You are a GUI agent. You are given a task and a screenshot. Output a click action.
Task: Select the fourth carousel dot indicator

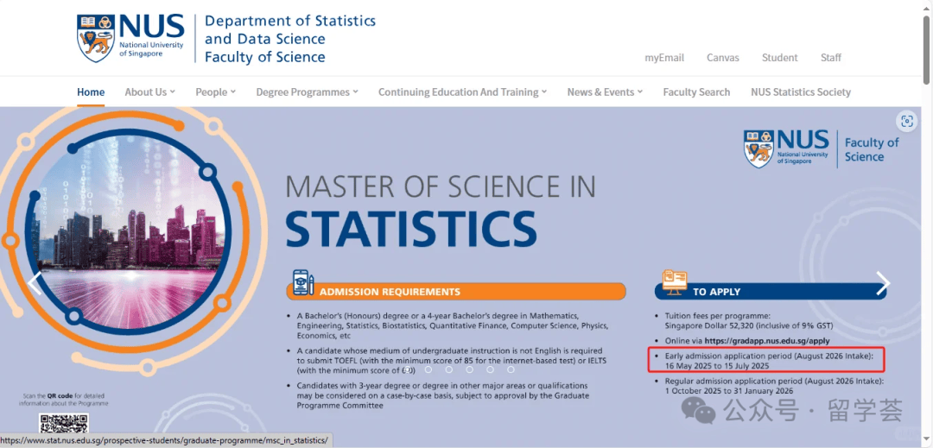pos(470,369)
